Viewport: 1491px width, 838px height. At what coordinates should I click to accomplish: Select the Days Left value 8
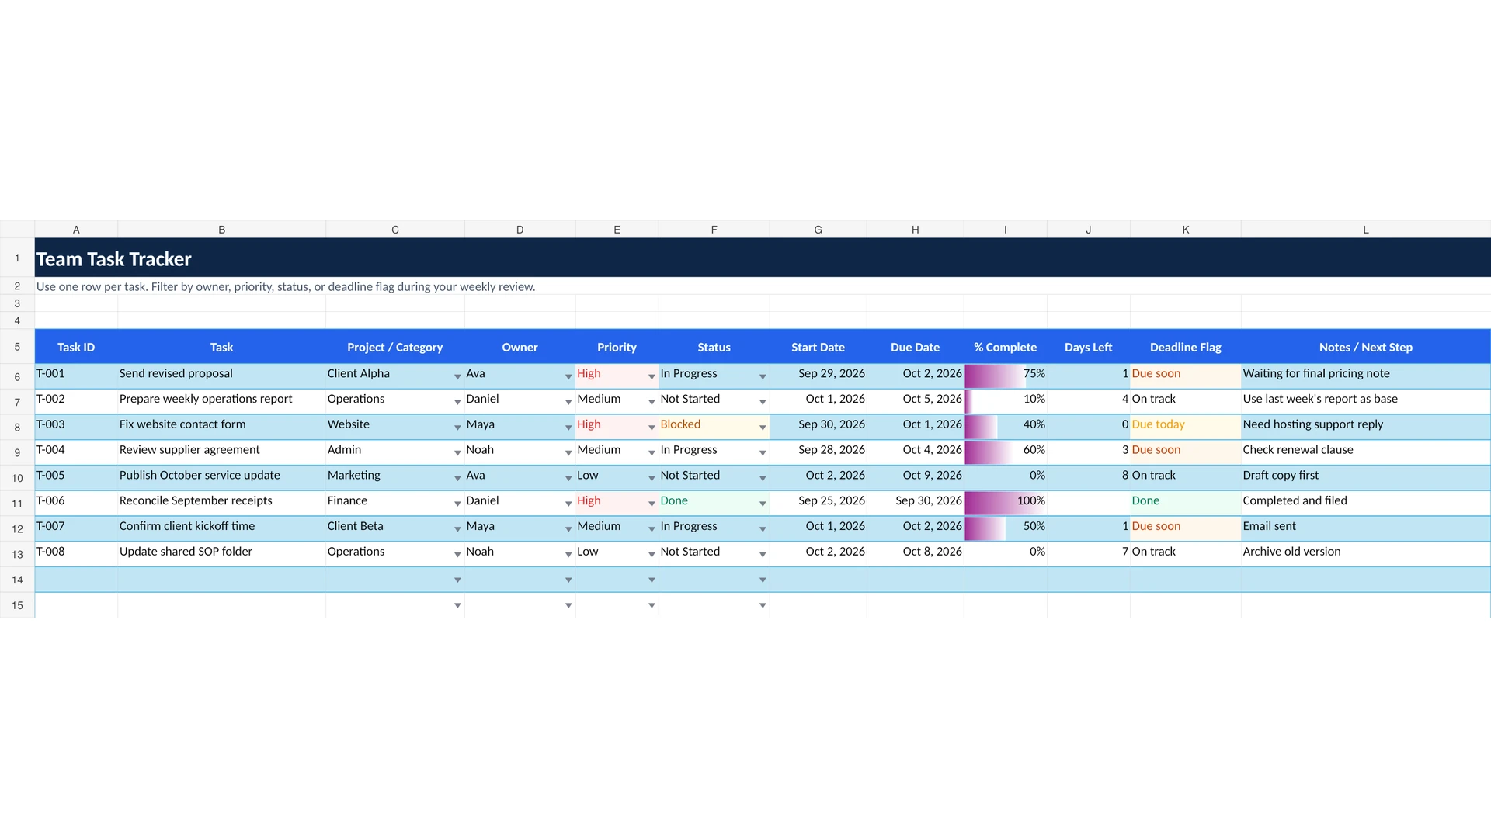(x=1089, y=478)
